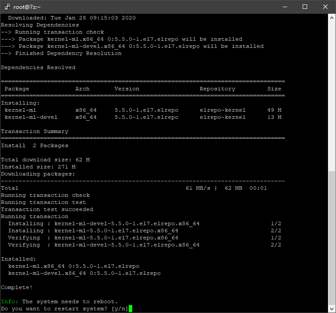Screen dimensions: 336x313
Task: Click the 'Complete!' line
Action: point(17,287)
